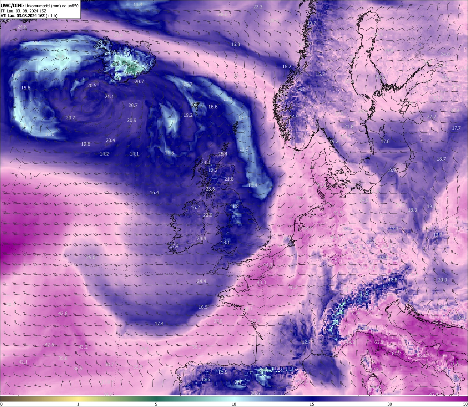
Task: Click the map value 35.8
Action: point(63,359)
